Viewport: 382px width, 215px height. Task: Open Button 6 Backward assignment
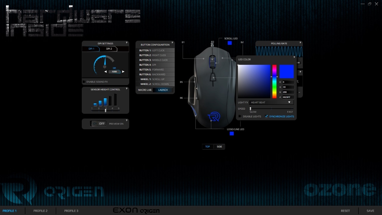point(155,74)
